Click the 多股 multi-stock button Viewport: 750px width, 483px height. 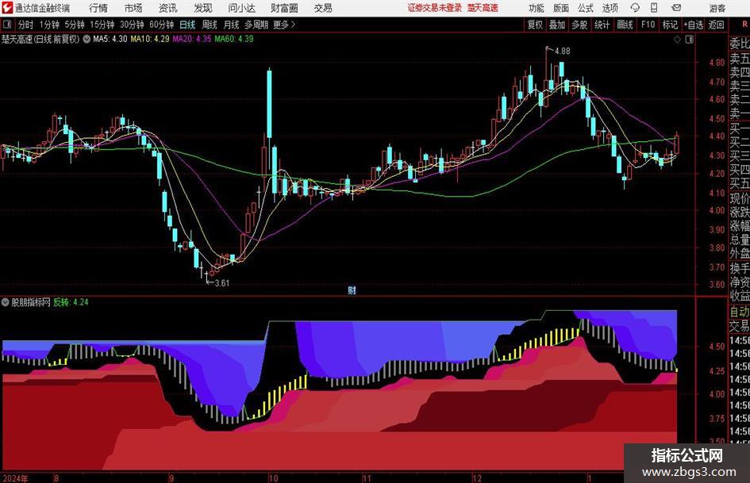point(579,25)
